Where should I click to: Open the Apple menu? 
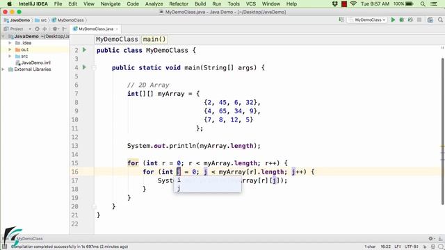click(x=9, y=3)
